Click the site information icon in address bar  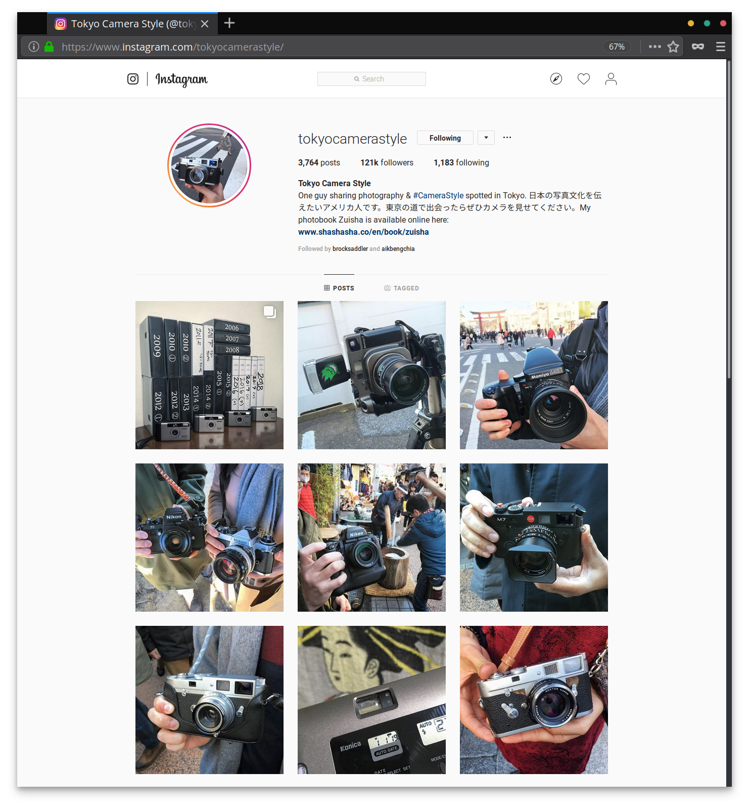click(34, 47)
